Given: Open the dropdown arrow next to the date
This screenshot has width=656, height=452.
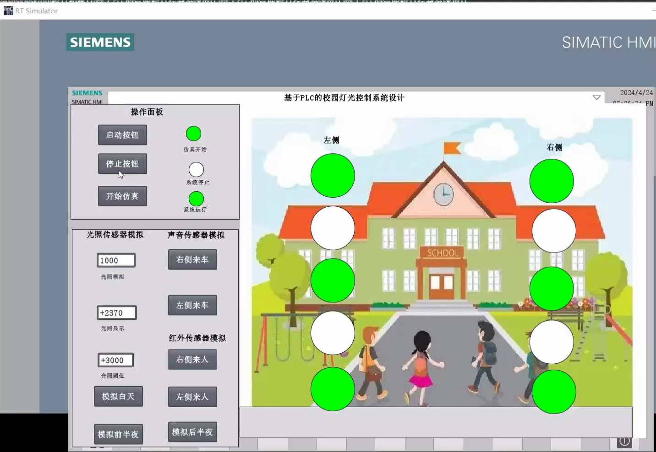Looking at the screenshot, I should tap(596, 97).
